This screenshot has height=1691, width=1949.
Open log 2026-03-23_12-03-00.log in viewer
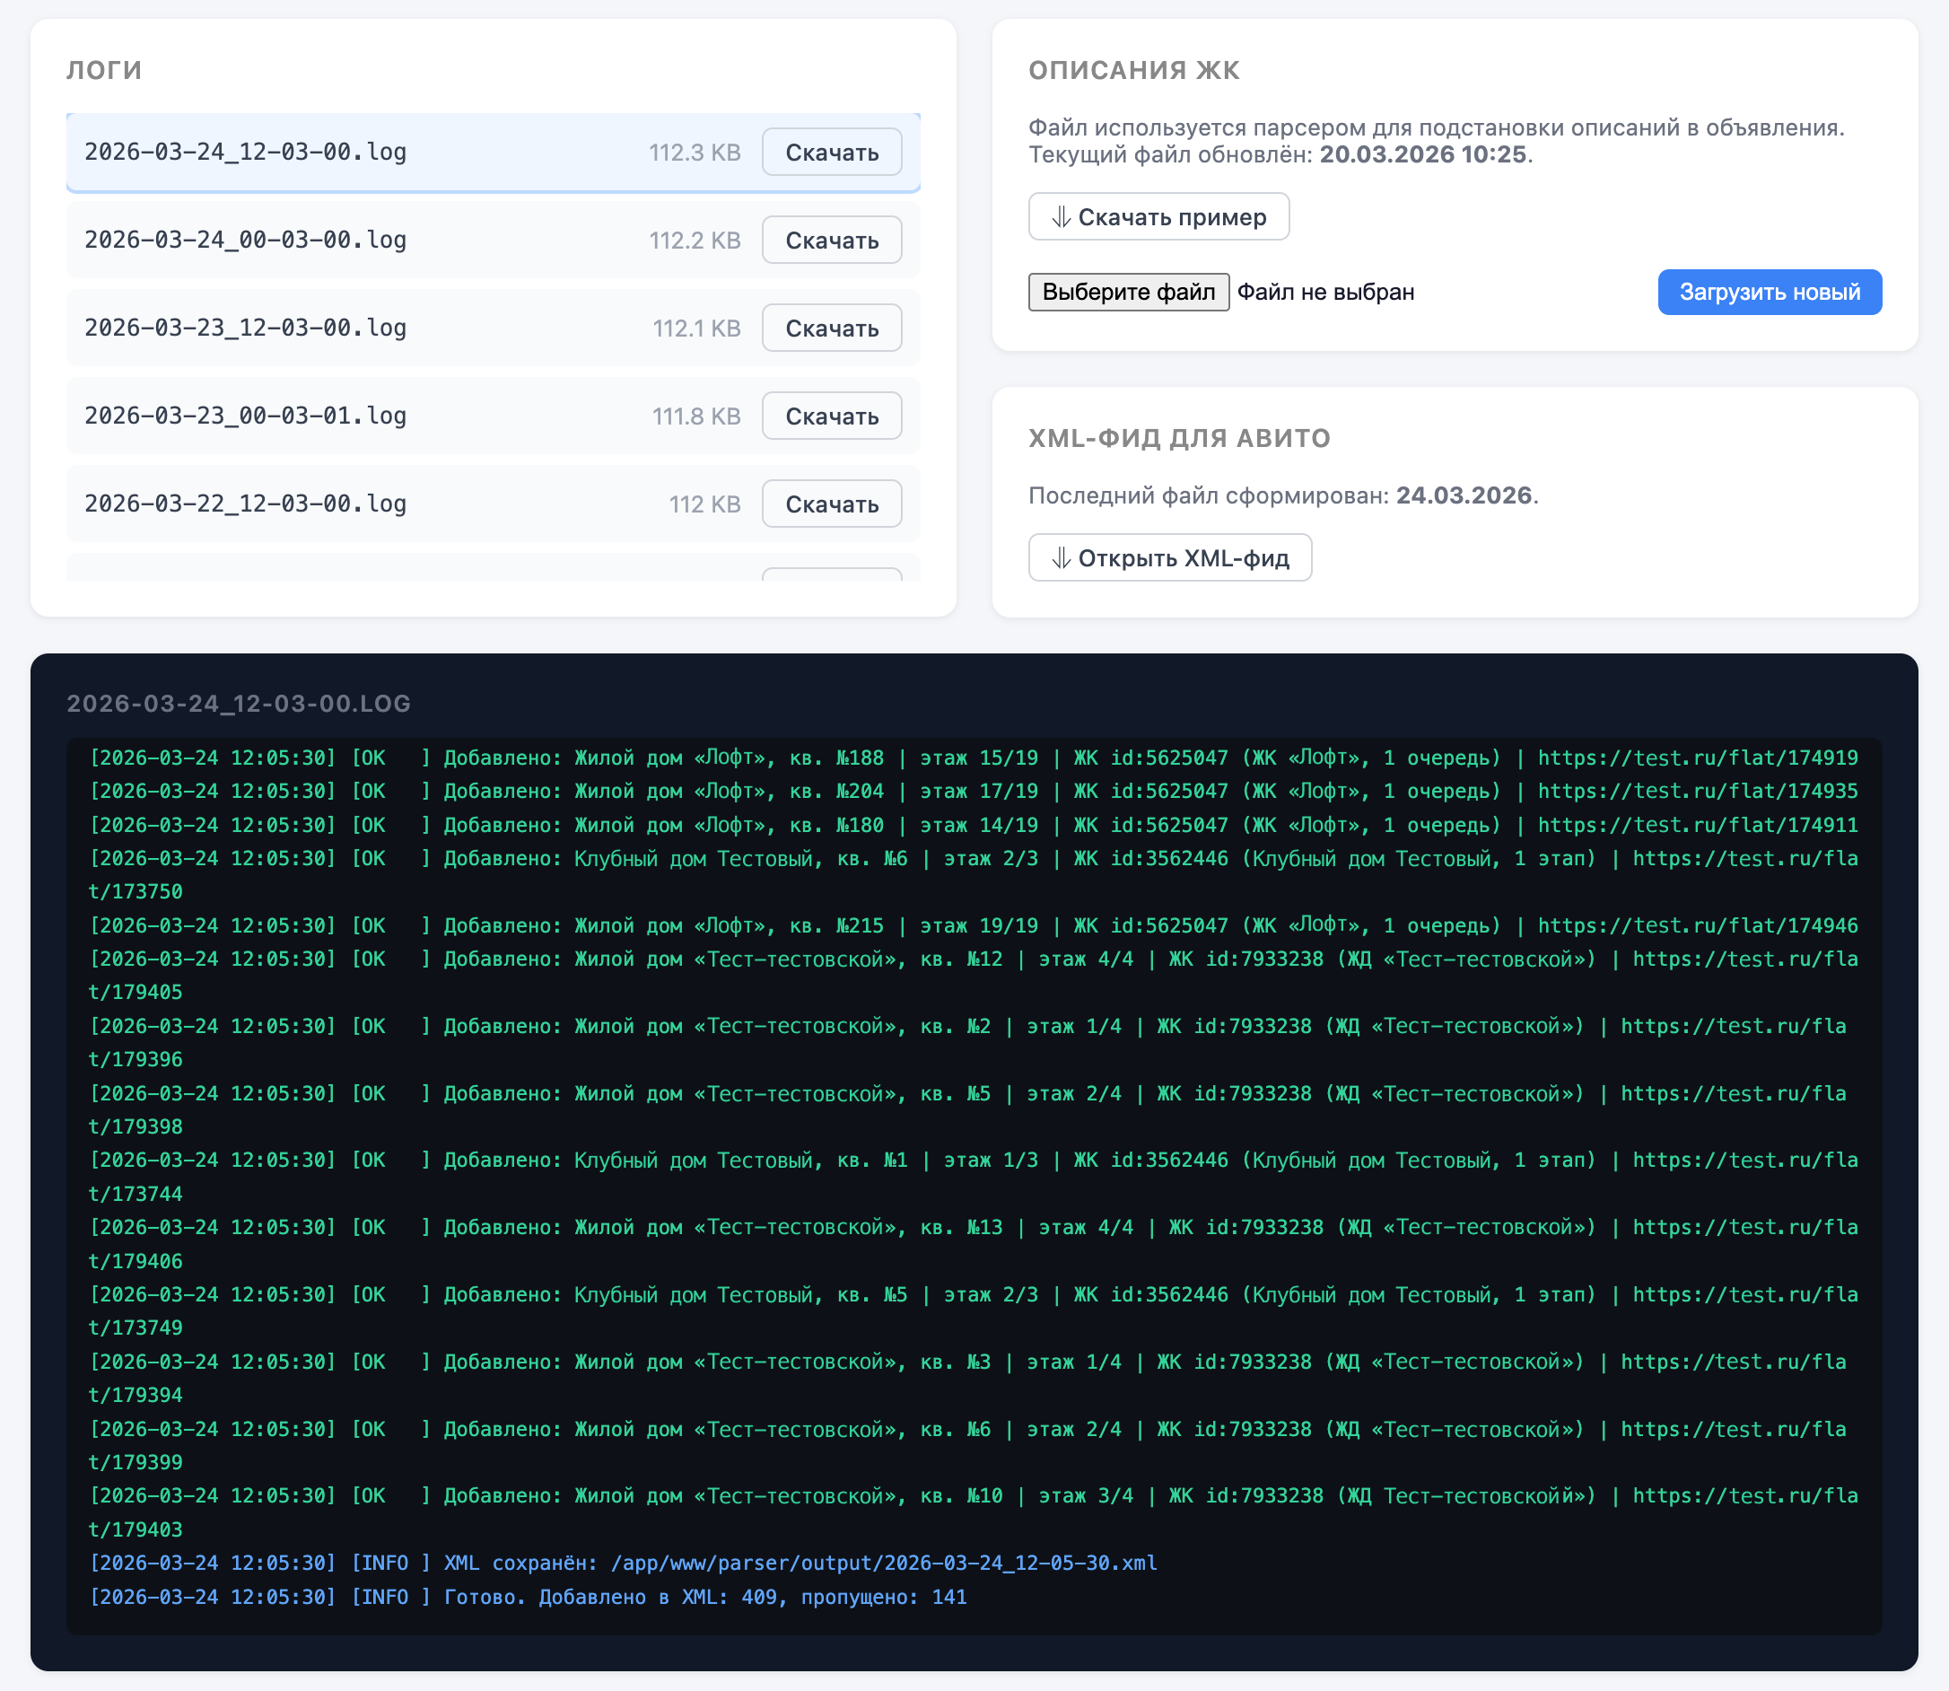[245, 328]
